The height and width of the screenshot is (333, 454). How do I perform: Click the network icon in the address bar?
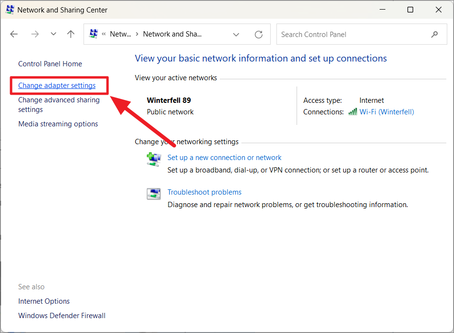click(x=93, y=34)
